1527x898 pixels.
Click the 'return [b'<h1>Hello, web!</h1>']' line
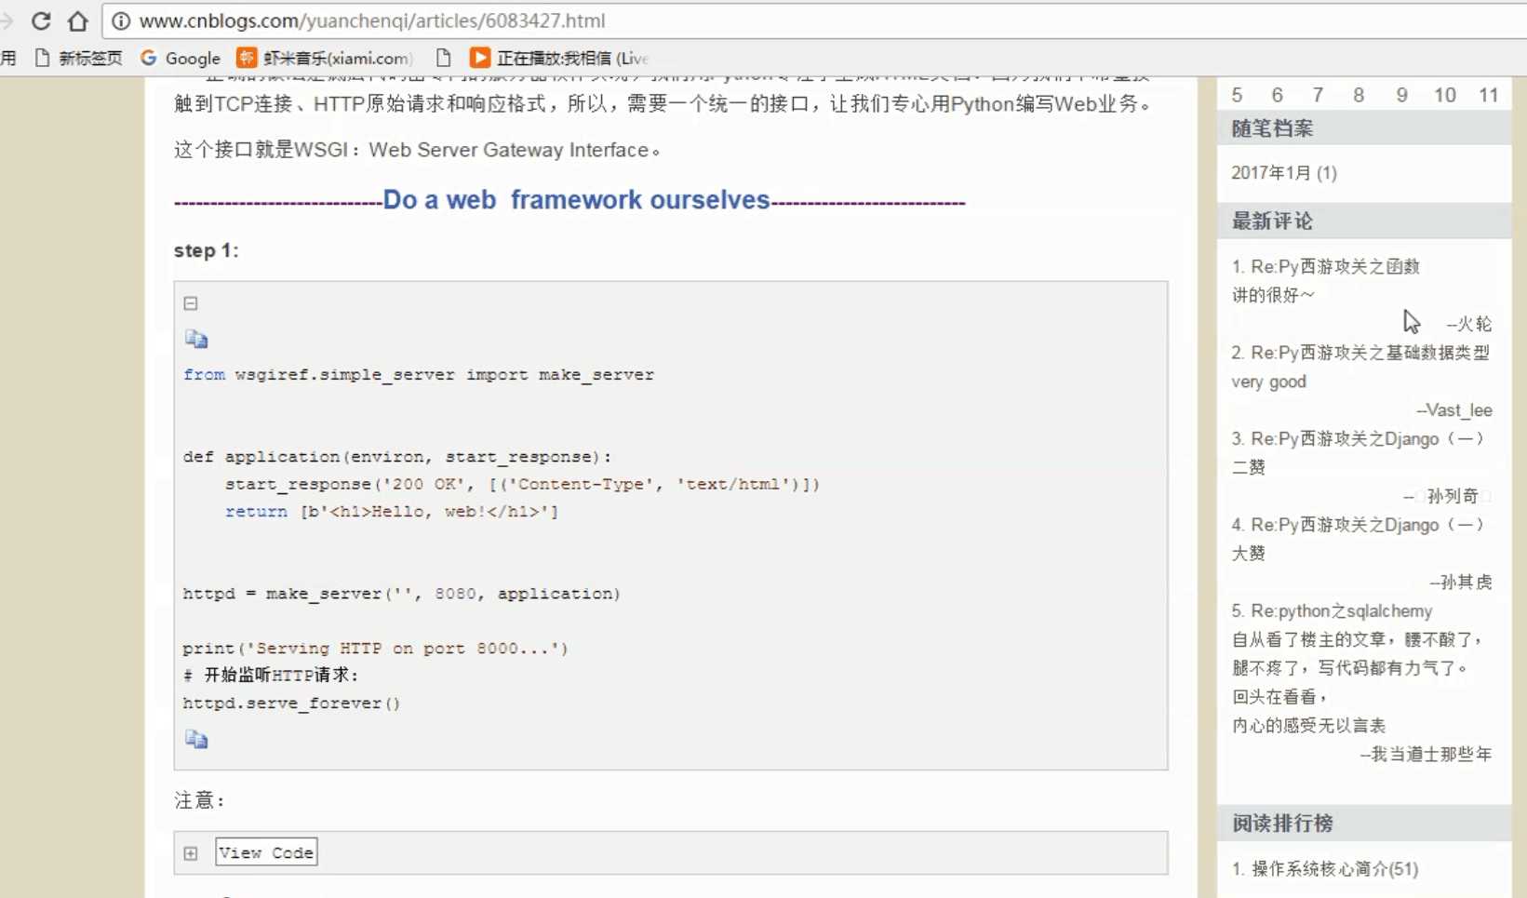coord(392,512)
